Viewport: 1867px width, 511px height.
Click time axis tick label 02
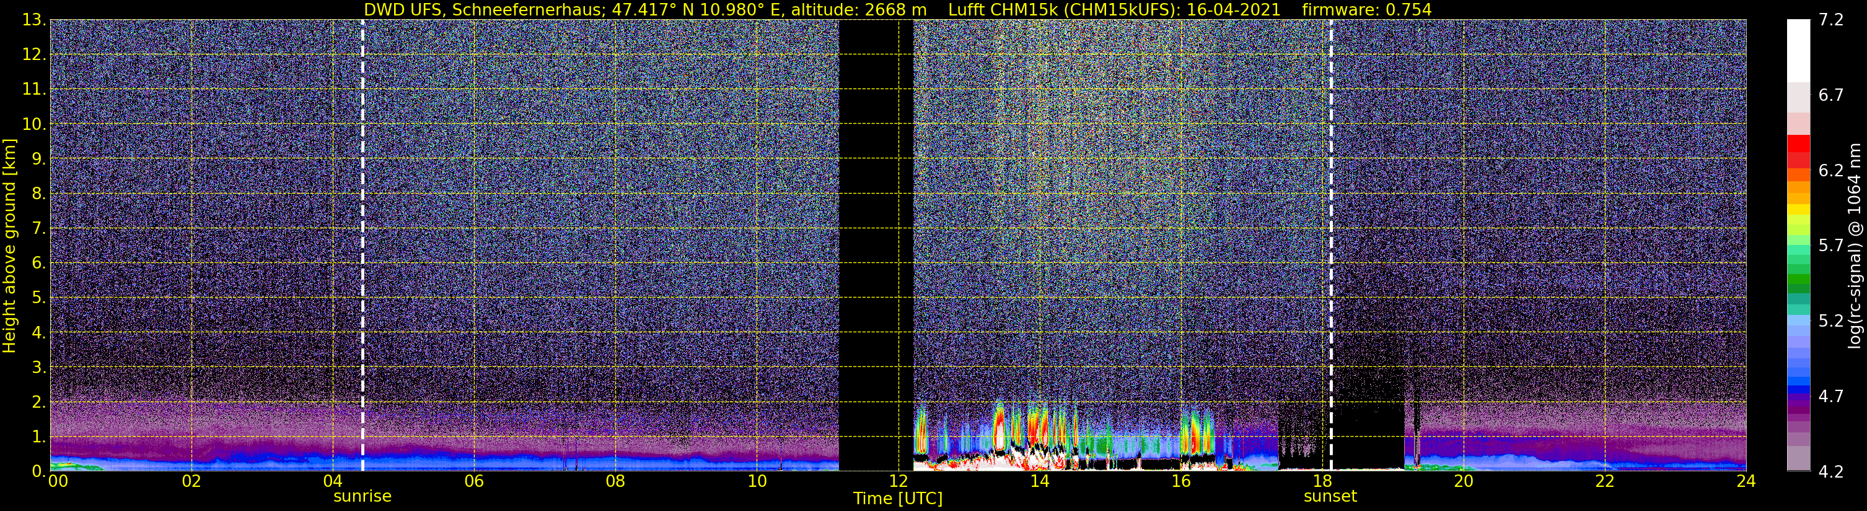(x=191, y=481)
